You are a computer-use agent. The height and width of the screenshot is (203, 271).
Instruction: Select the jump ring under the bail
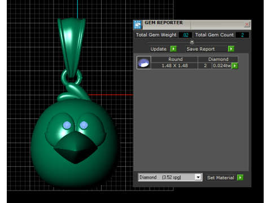coord(72,77)
